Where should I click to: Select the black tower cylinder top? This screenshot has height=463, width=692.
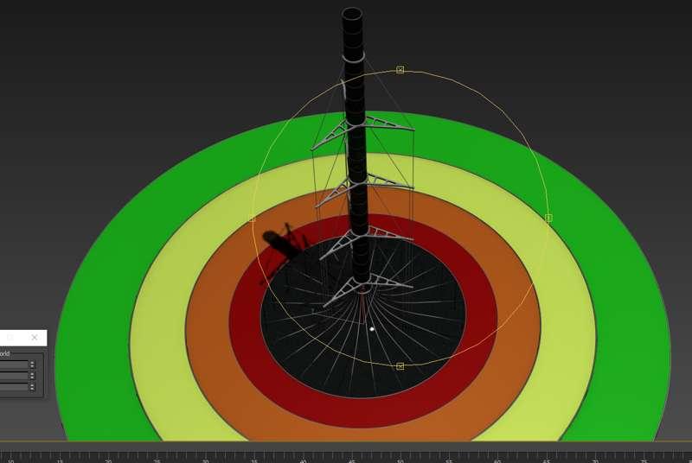352,13
